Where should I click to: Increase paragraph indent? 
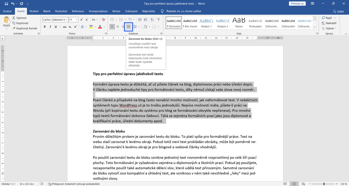[x=145, y=20]
